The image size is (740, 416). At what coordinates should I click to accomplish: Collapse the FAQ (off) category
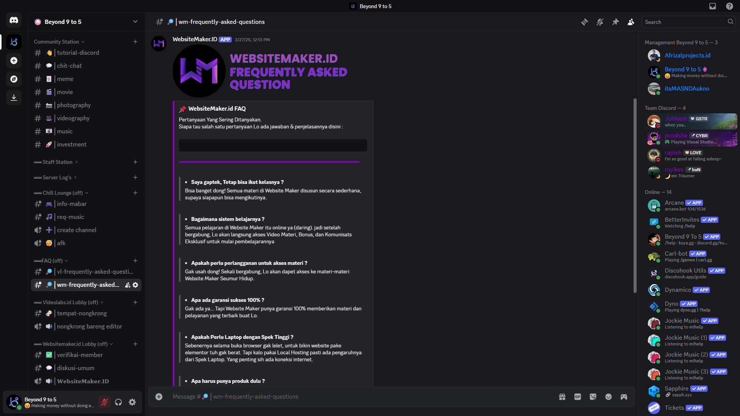[51, 261]
